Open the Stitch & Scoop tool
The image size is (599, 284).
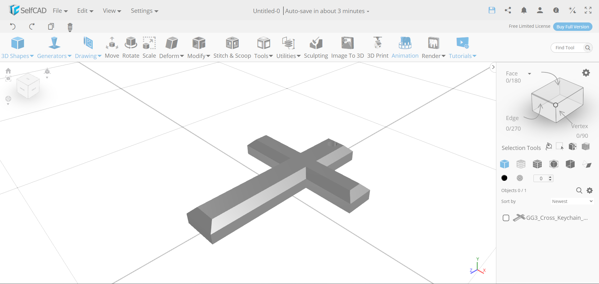point(232,47)
